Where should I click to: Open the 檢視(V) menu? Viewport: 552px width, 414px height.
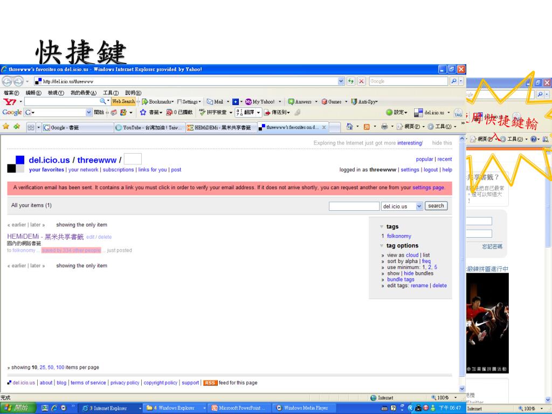(56, 93)
